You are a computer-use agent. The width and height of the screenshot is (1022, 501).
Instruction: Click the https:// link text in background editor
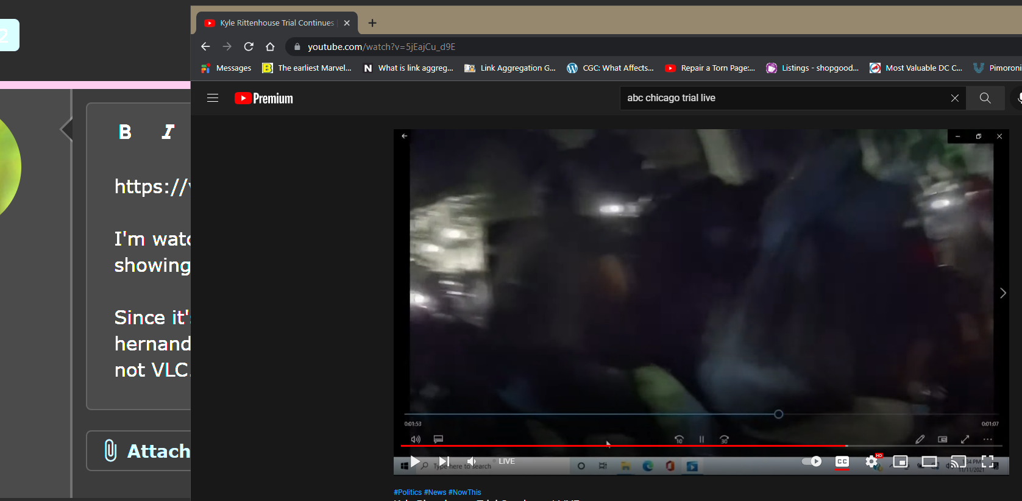[x=152, y=187]
